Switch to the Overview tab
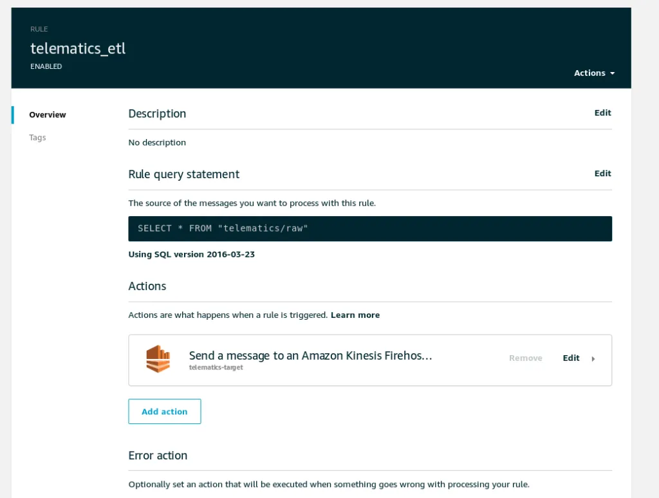 [x=48, y=115]
